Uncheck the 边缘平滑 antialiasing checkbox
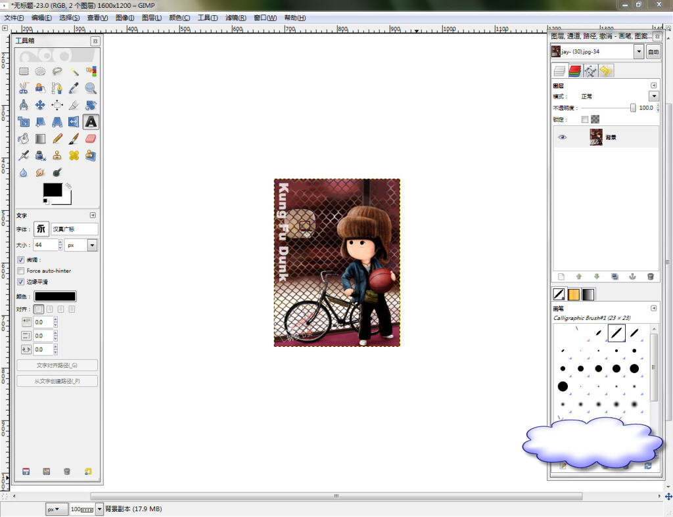Viewport: 673px width, 517px height. (x=20, y=282)
